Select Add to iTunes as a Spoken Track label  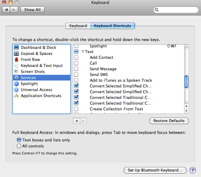pyautogui.click(x=121, y=80)
